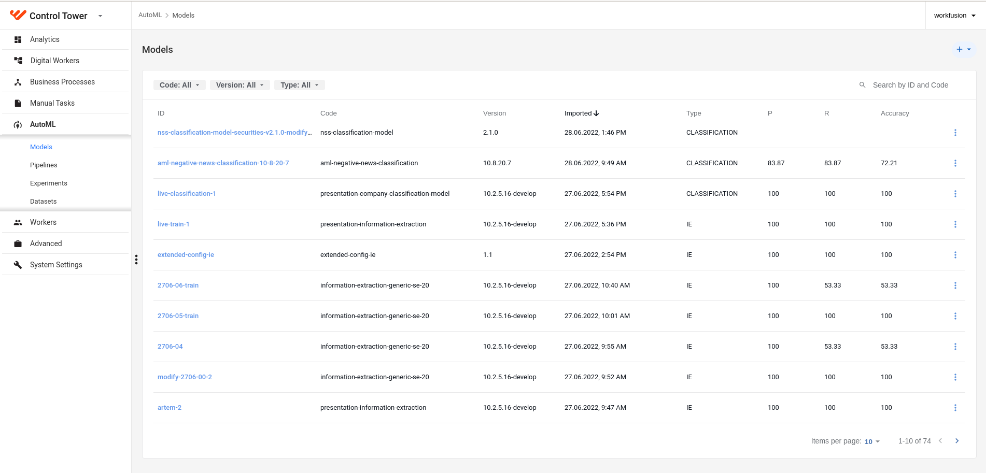Viewport: 986px width, 473px height.
Task: Click the Version column header
Action: click(x=495, y=113)
